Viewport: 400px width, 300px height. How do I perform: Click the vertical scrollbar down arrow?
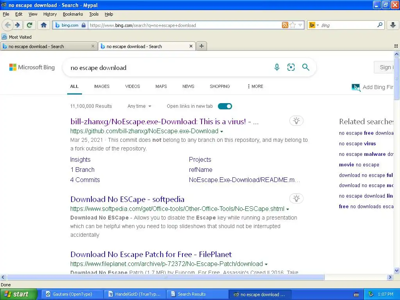tap(396, 271)
